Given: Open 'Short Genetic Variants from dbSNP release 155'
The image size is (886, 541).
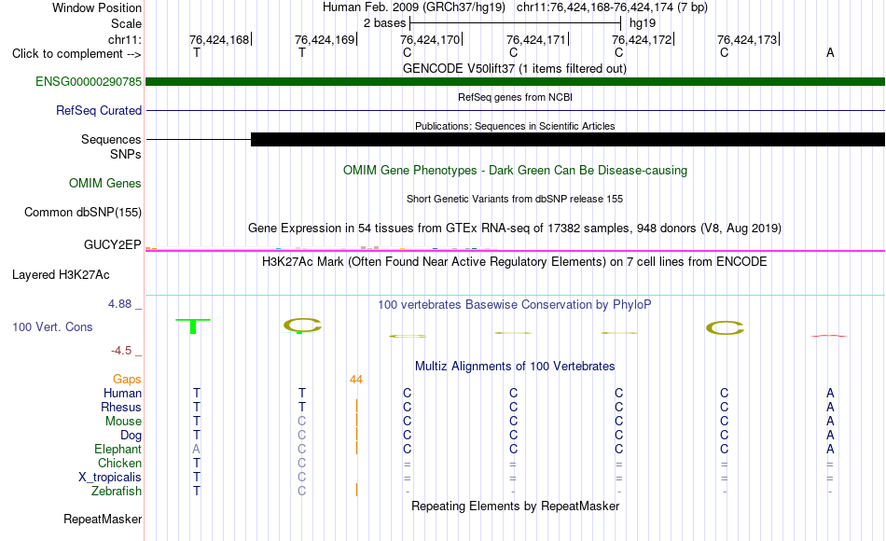Looking at the screenshot, I should click(515, 199).
